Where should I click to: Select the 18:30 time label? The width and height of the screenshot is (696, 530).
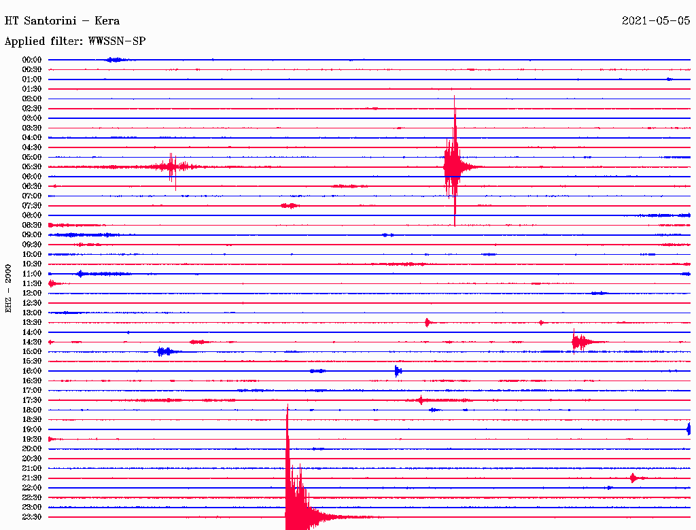tap(32, 420)
